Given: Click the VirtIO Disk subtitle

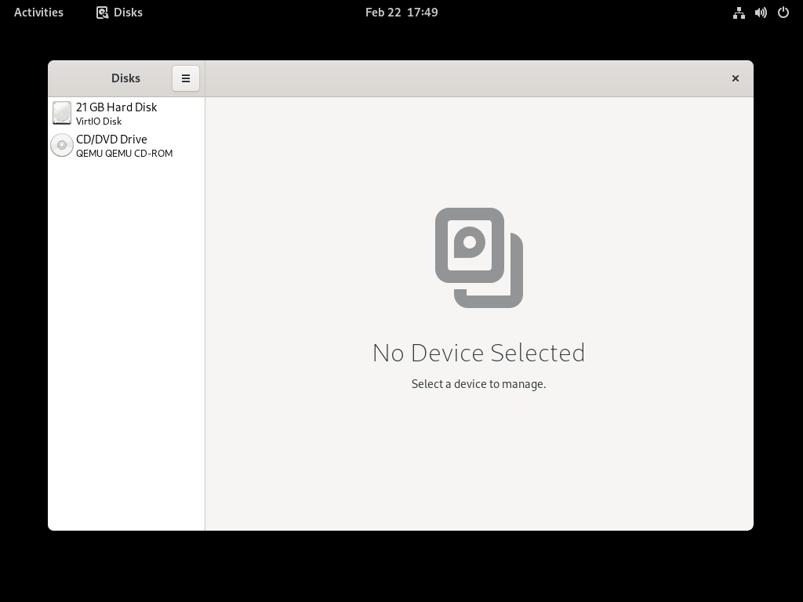Looking at the screenshot, I should click(x=99, y=121).
